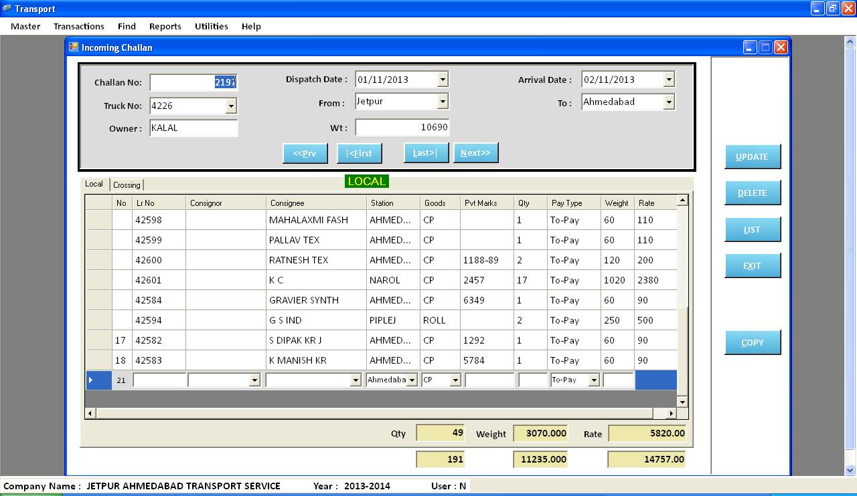Click the grid's horizontal scroll left arrow
The width and height of the screenshot is (857, 496).
click(x=90, y=414)
